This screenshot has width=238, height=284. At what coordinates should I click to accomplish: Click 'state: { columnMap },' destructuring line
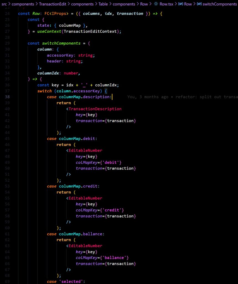(x=62, y=25)
